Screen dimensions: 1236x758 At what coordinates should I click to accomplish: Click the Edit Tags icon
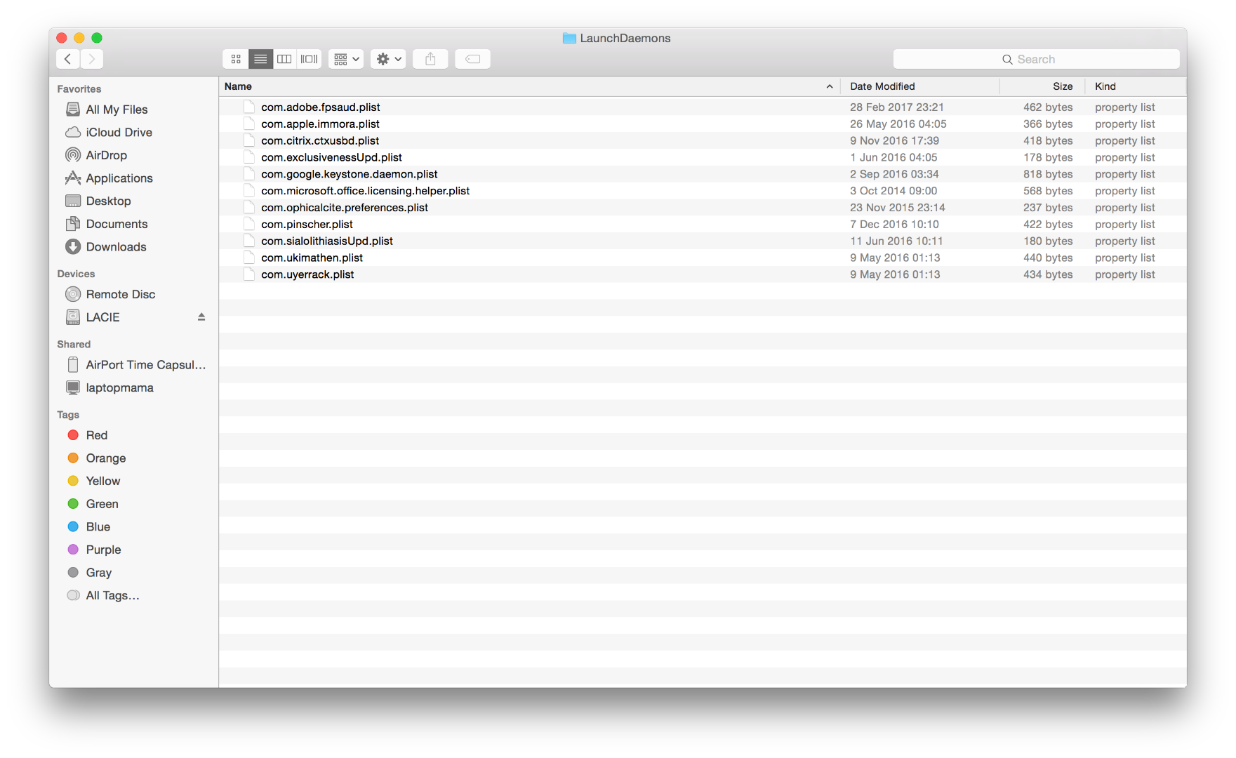click(472, 59)
